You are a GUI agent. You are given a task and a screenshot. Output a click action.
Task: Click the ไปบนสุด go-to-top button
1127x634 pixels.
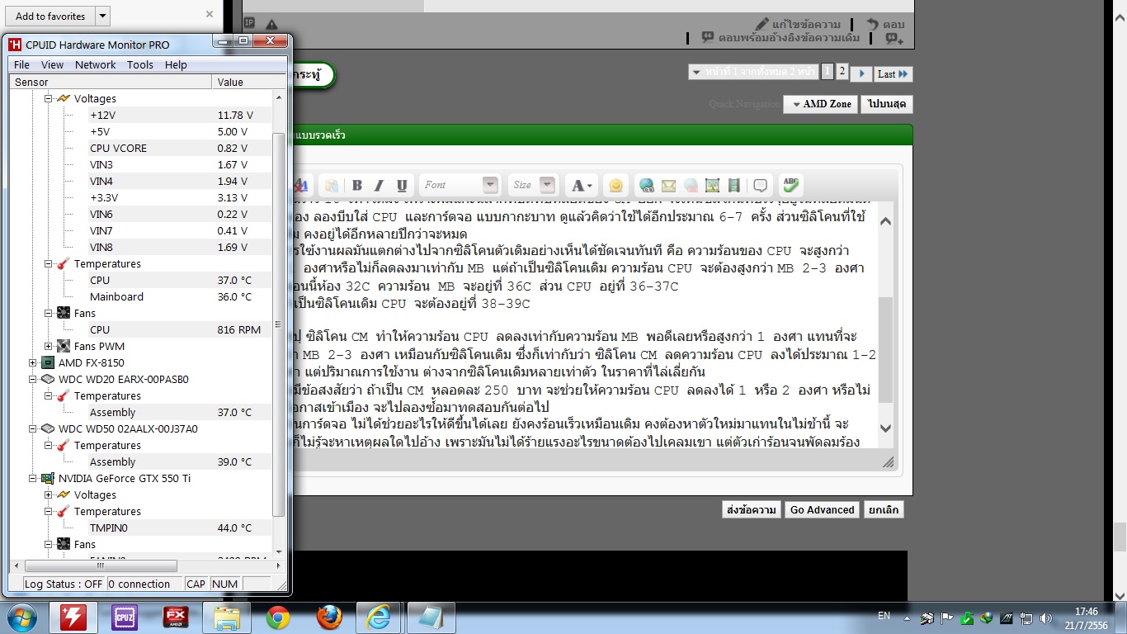(x=887, y=104)
